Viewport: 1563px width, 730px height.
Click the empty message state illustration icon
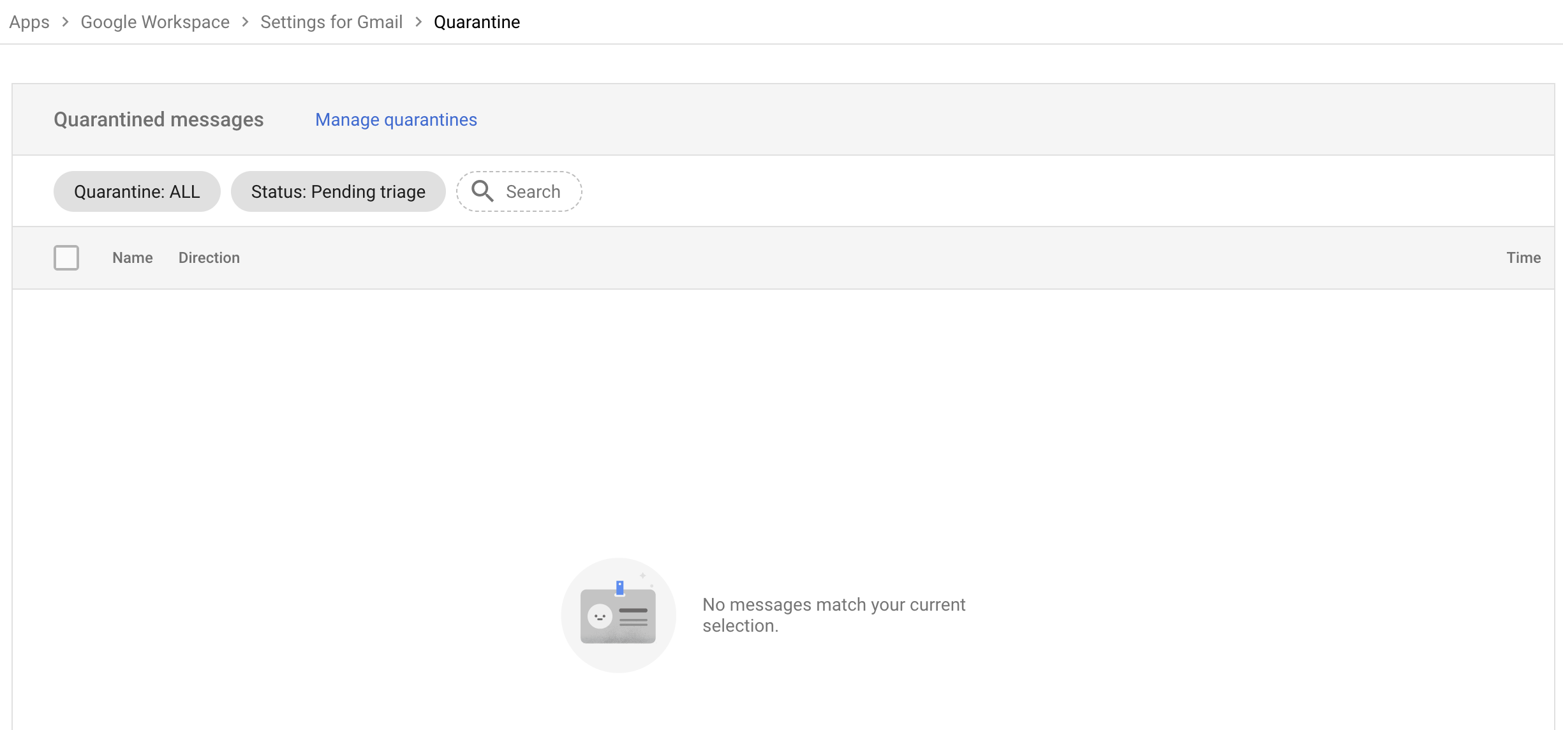pos(617,615)
